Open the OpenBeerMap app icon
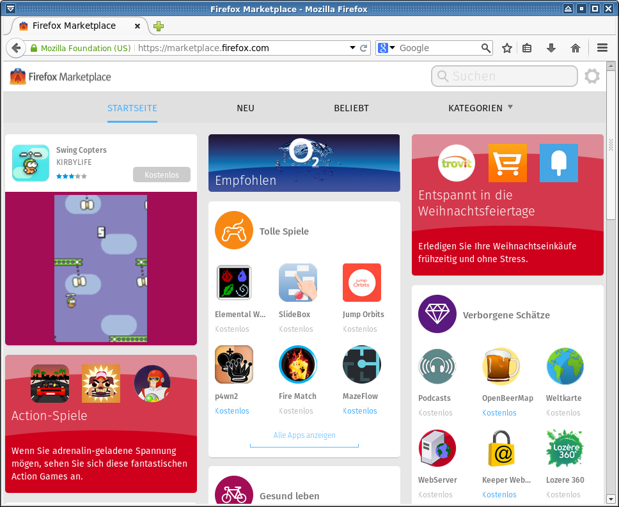This screenshot has height=507, width=619. [501, 366]
